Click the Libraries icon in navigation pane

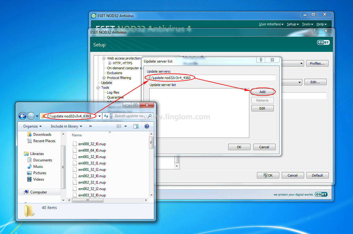pyautogui.click(x=26, y=153)
